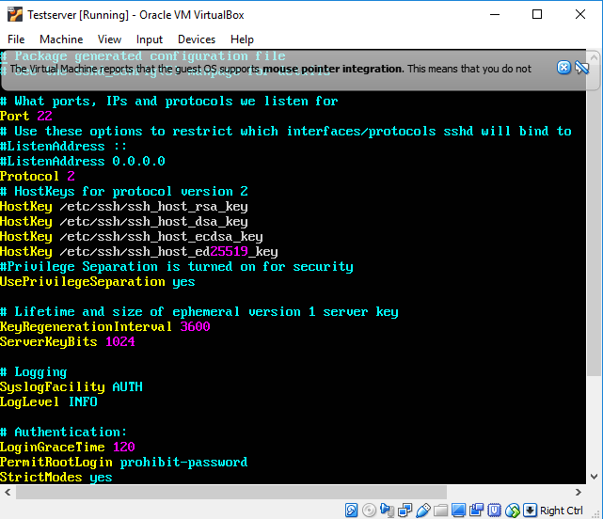Click the horizontal scrollbar left arrow
The image size is (603, 519).
pos(8,492)
